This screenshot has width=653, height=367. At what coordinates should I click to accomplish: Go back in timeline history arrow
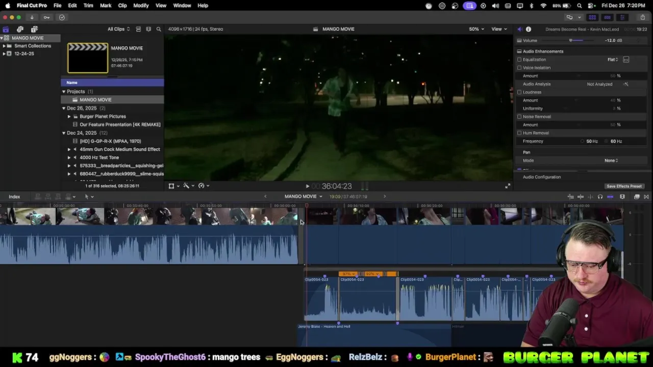click(x=265, y=196)
